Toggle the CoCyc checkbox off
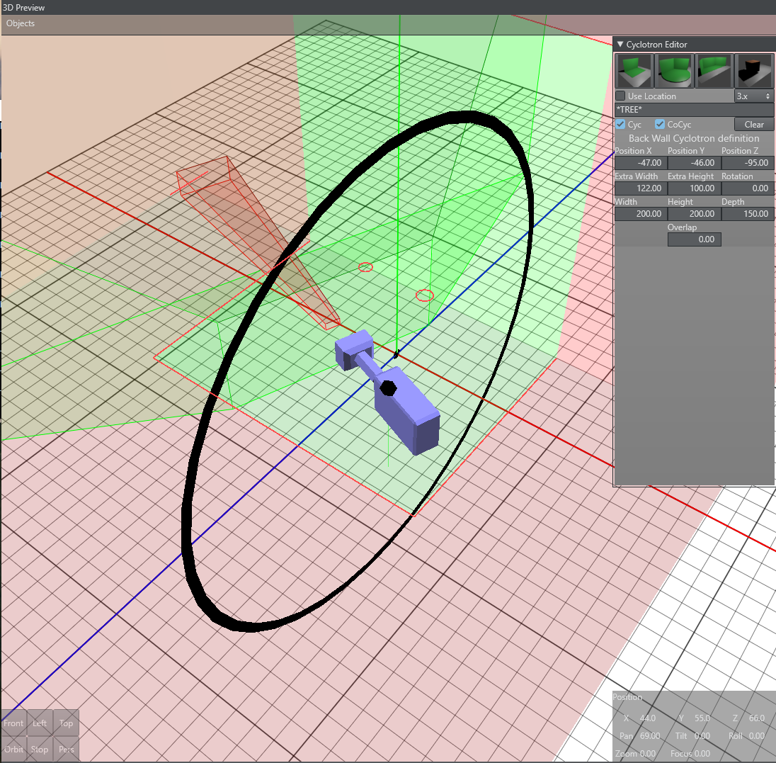776x763 pixels. 661,125
